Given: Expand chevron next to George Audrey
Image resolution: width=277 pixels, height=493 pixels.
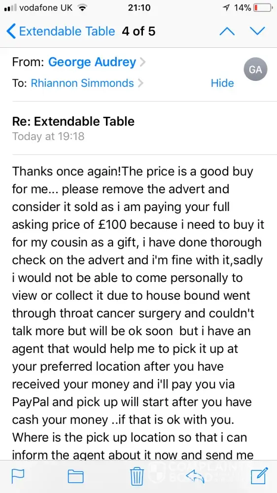Looking at the screenshot, I should click(x=142, y=62).
